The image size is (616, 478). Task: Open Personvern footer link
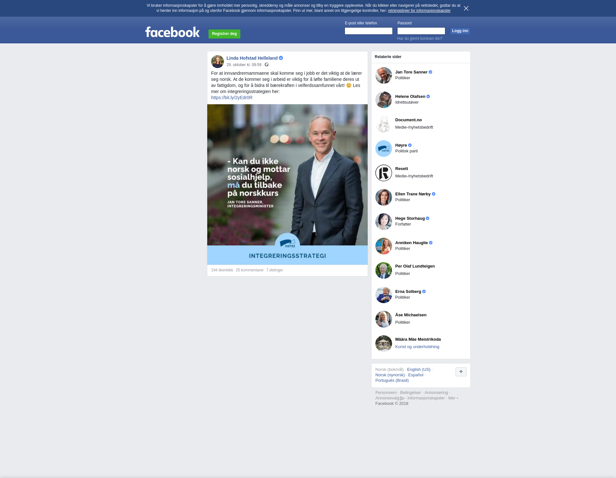point(386,393)
